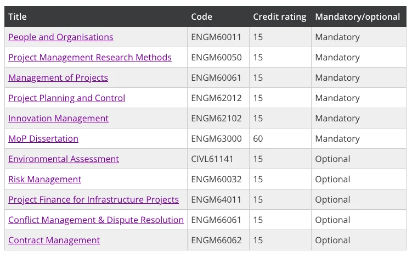Open Project Finance for Infrastructure Projects

click(x=93, y=200)
